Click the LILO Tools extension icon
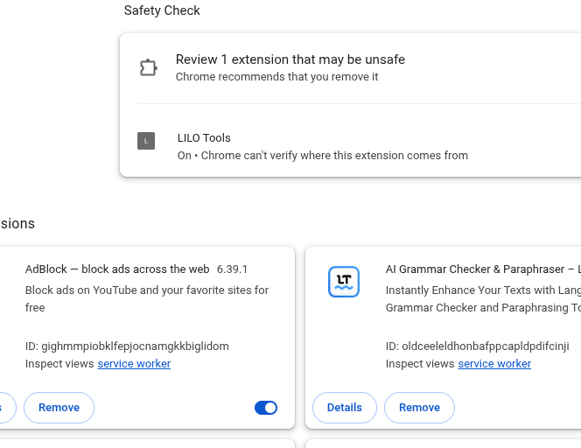Image resolution: width=581 pixels, height=448 pixels. 146,141
